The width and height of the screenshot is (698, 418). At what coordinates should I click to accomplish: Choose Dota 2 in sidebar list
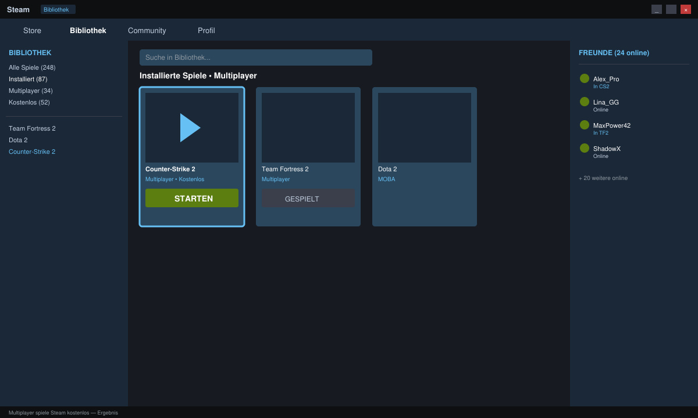coord(18,140)
